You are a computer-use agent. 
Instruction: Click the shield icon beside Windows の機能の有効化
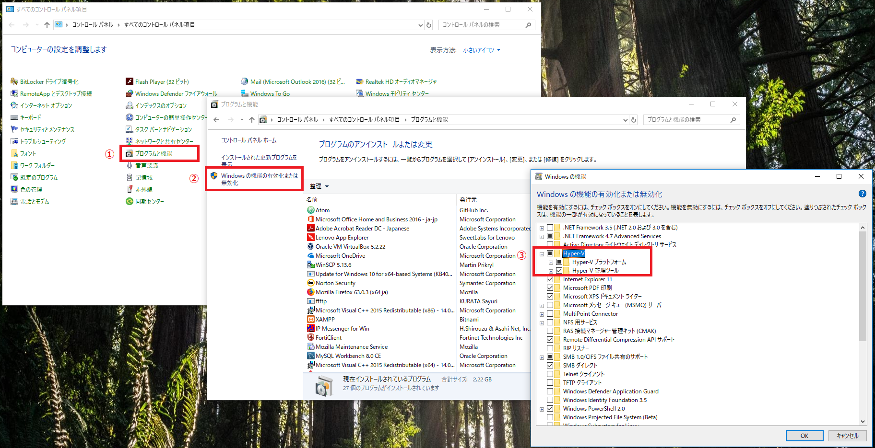click(214, 176)
